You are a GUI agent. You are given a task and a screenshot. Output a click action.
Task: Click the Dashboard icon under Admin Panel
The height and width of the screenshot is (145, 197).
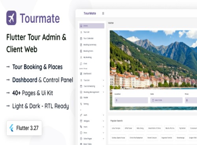click(81, 74)
